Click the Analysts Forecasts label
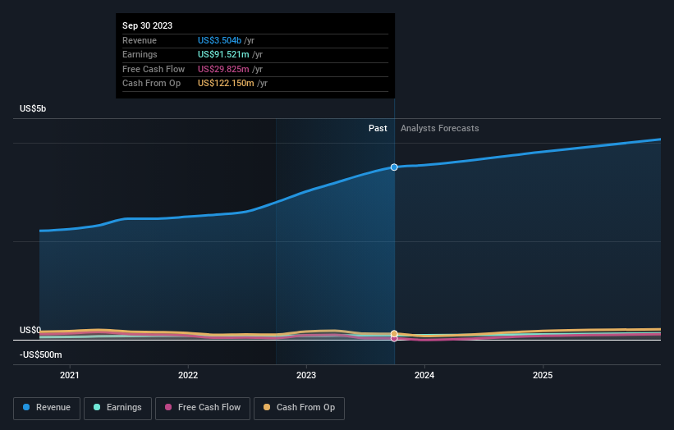The height and width of the screenshot is (430, 674). 440,128
